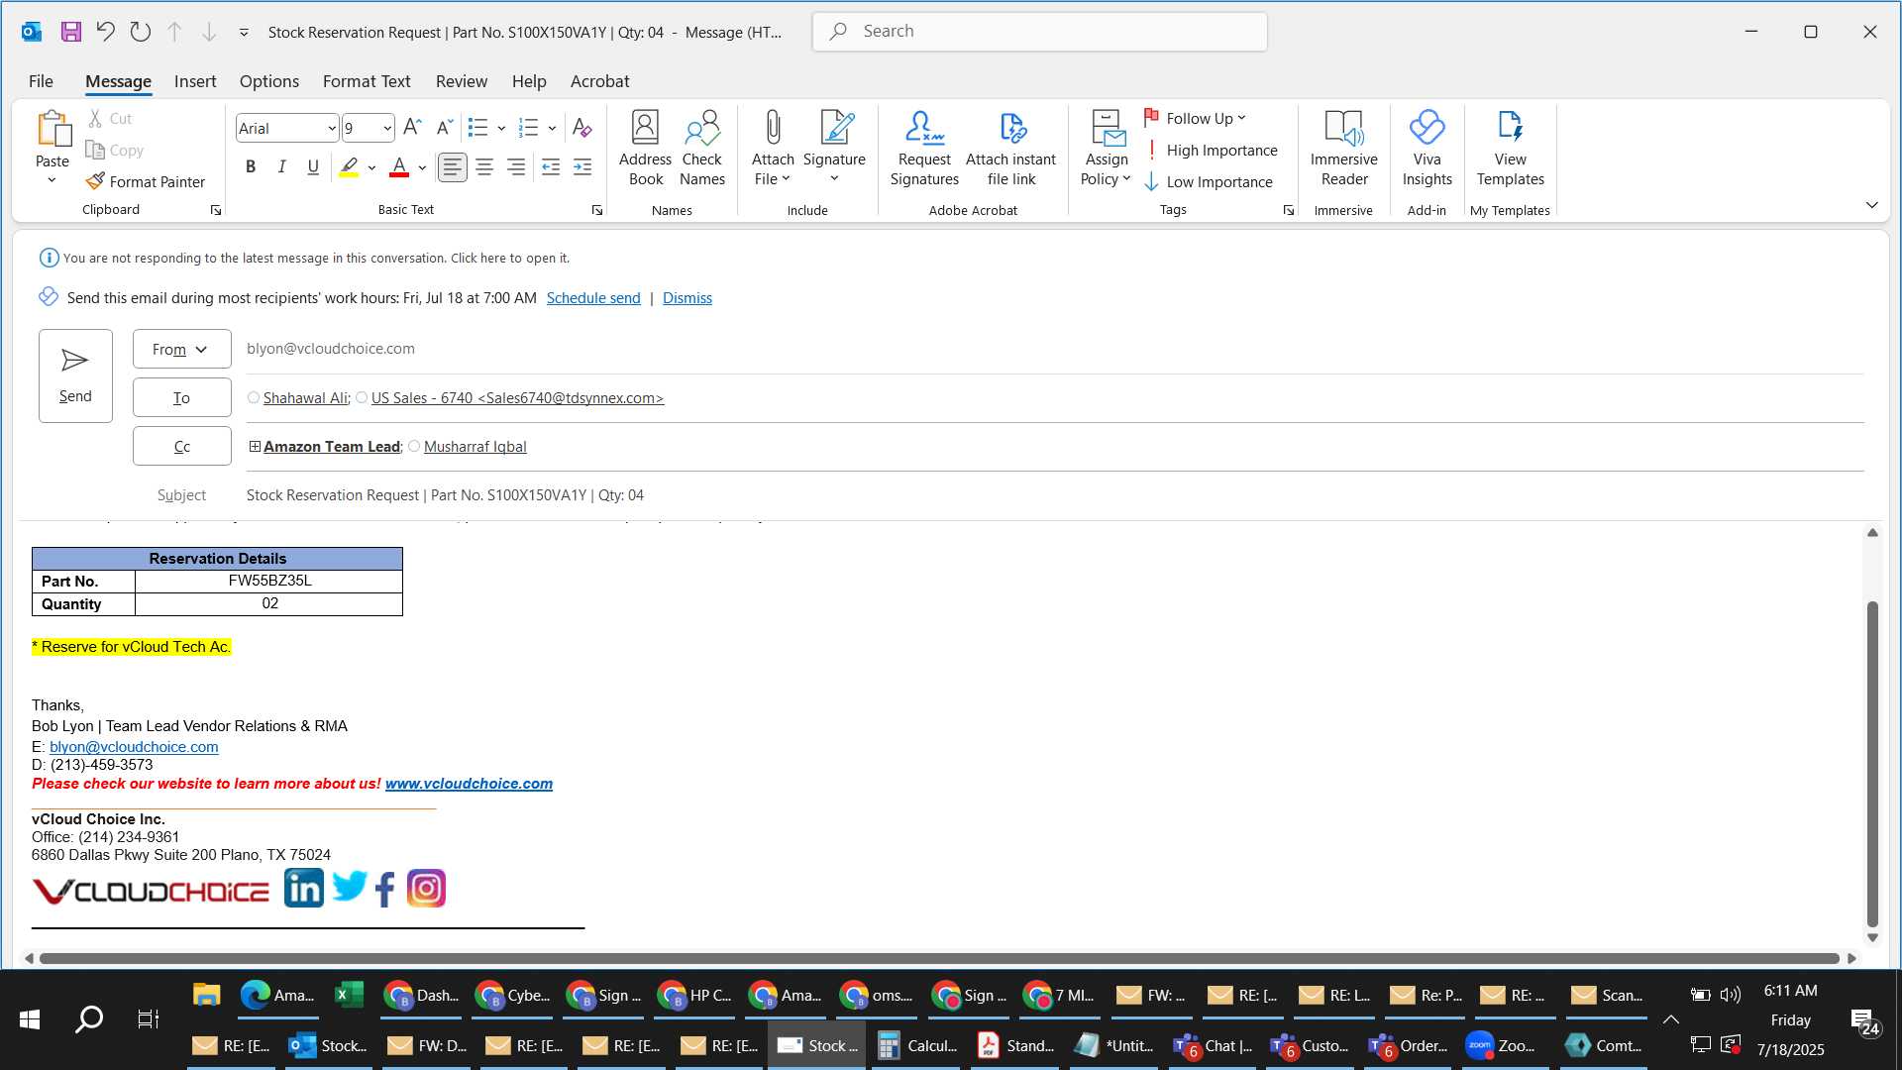Expand the bullets list dropdown arrow
The height and width of the screenshot is (1070, 1902).
point(501,128)
